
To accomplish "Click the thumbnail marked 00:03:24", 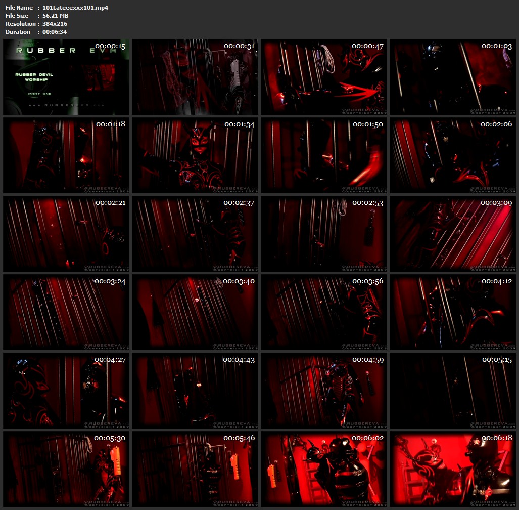I will (66, 312).
